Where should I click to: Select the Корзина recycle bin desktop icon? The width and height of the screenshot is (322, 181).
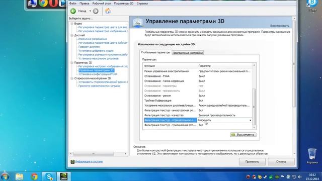312,156
